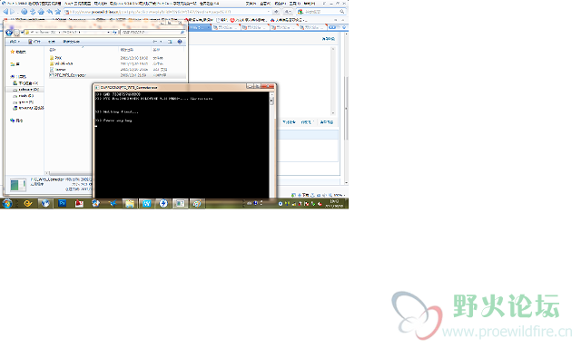Toggle the Explorer preview pane icon
Viewport: 581px width, 348px height.
[x=170, y=42]
